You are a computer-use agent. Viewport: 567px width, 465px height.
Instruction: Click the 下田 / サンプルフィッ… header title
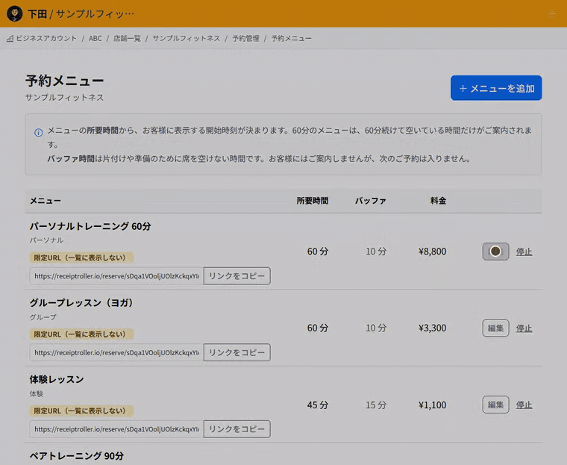coord(81,13)
